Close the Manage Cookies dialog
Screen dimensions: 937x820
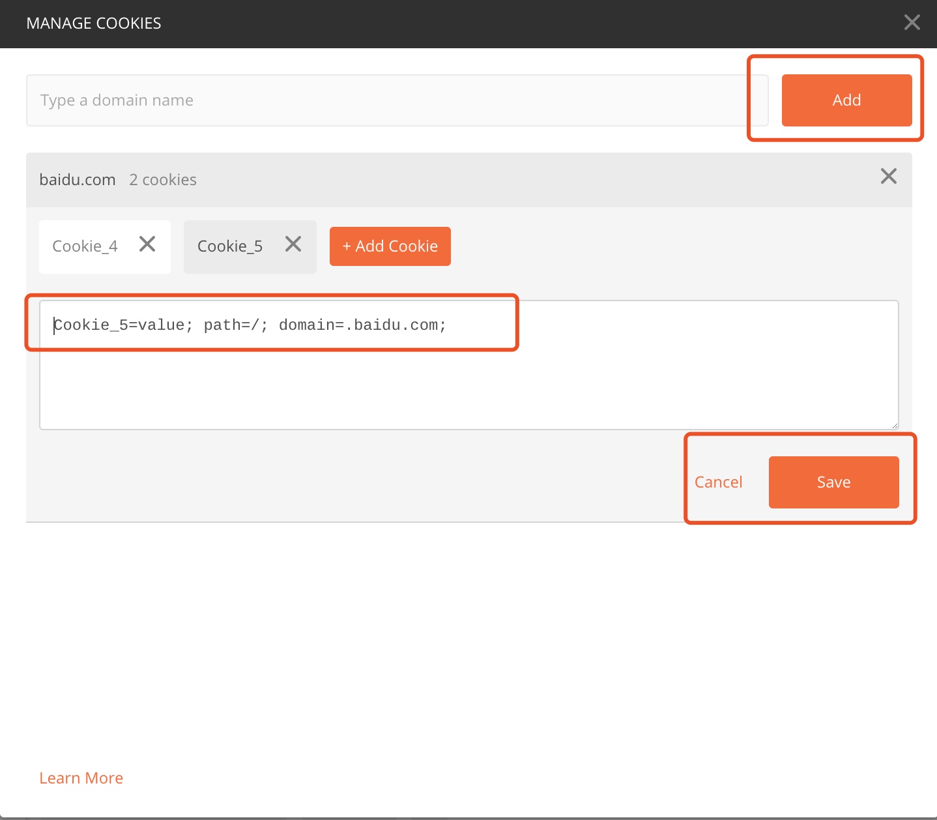[912, 23]
